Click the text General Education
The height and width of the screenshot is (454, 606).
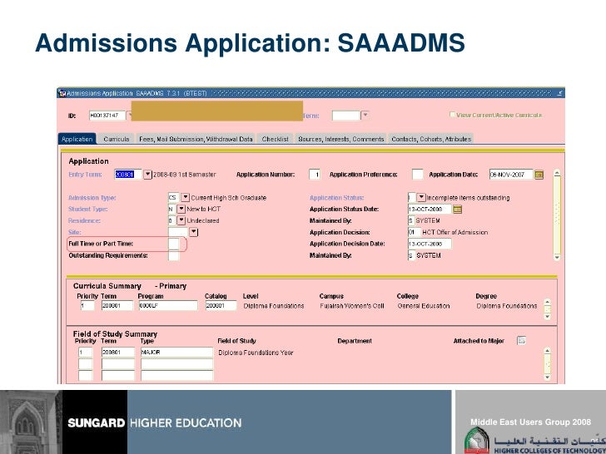tap(424, 306)
